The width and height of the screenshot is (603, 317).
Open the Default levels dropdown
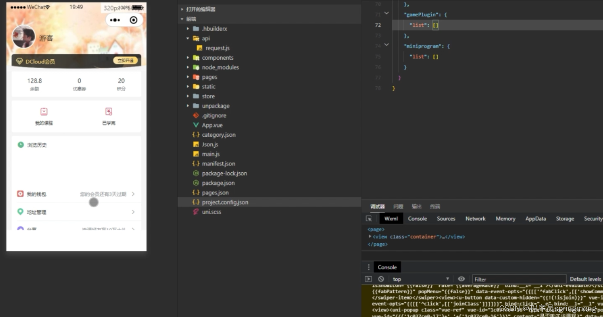coord(585,279)
